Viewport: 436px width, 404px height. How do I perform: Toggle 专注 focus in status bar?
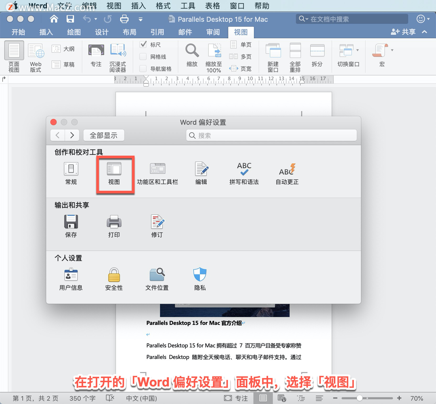click(x=236, y=398)
